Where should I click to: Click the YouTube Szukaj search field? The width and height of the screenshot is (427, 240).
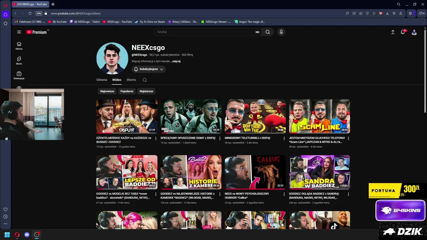pos(207,32)
